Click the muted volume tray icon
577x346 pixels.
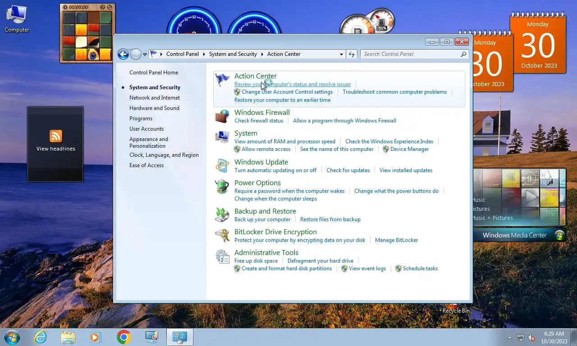(x=531, y=337)
